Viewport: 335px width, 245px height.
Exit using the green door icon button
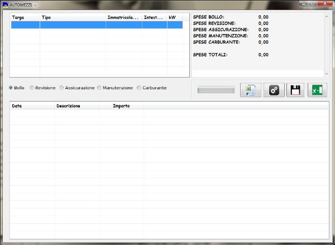[317, 90]
